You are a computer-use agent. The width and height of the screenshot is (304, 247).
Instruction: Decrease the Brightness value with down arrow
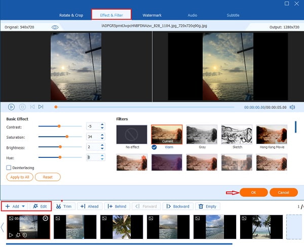102,149
